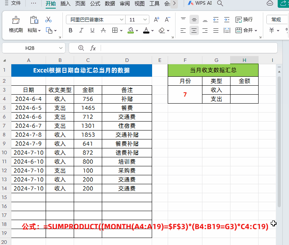Click the Borders icon

click(115, 30)
